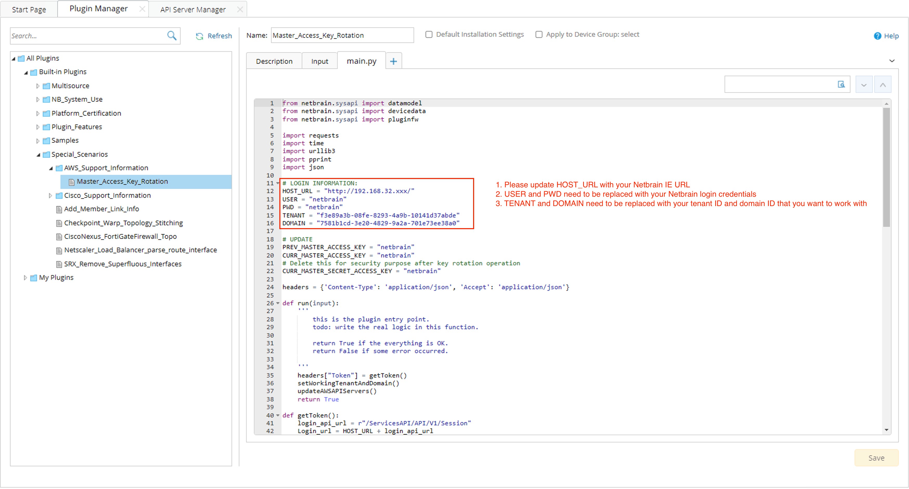
Task: Open the Start Page tab
Action: pyautogui.click(x=29, y=9)
